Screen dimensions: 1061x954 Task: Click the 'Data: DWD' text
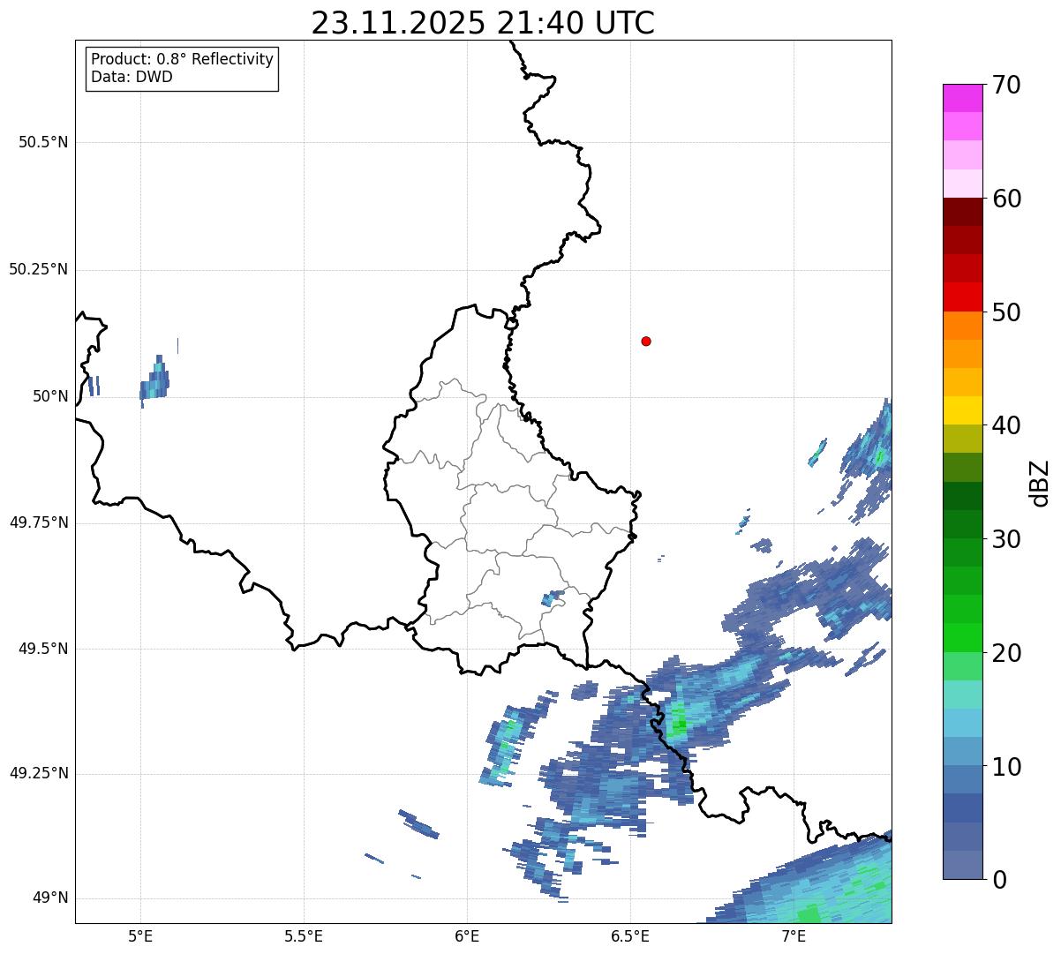(132, 77)
